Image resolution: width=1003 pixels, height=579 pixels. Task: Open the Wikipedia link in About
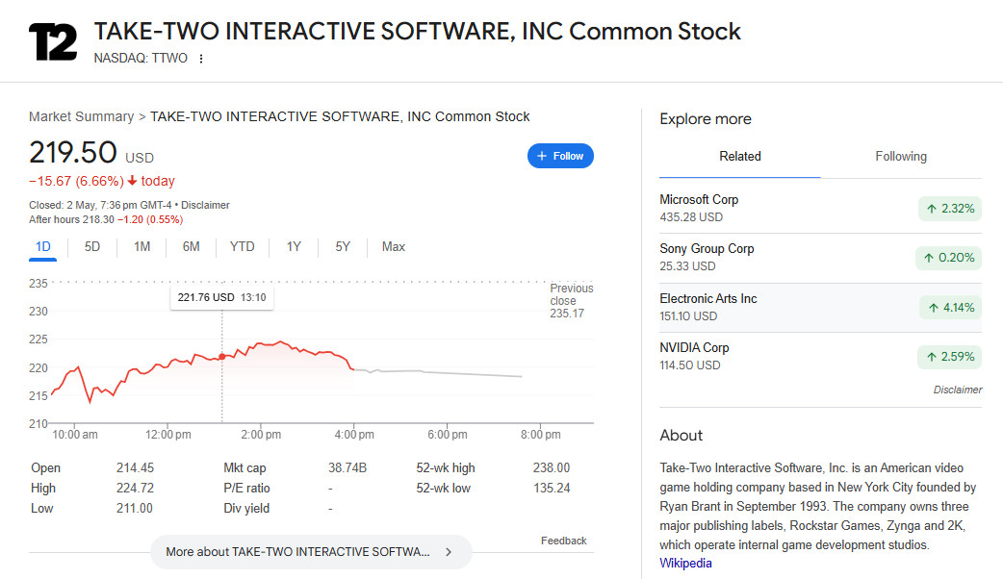click(x=685, y=564)
